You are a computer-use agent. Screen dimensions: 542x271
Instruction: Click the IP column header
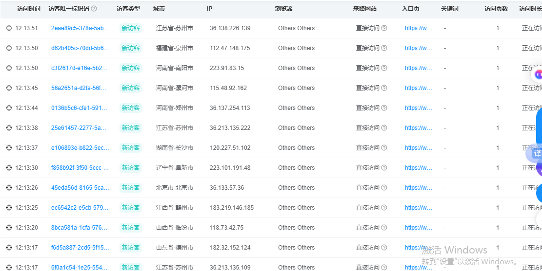[209, 9]
